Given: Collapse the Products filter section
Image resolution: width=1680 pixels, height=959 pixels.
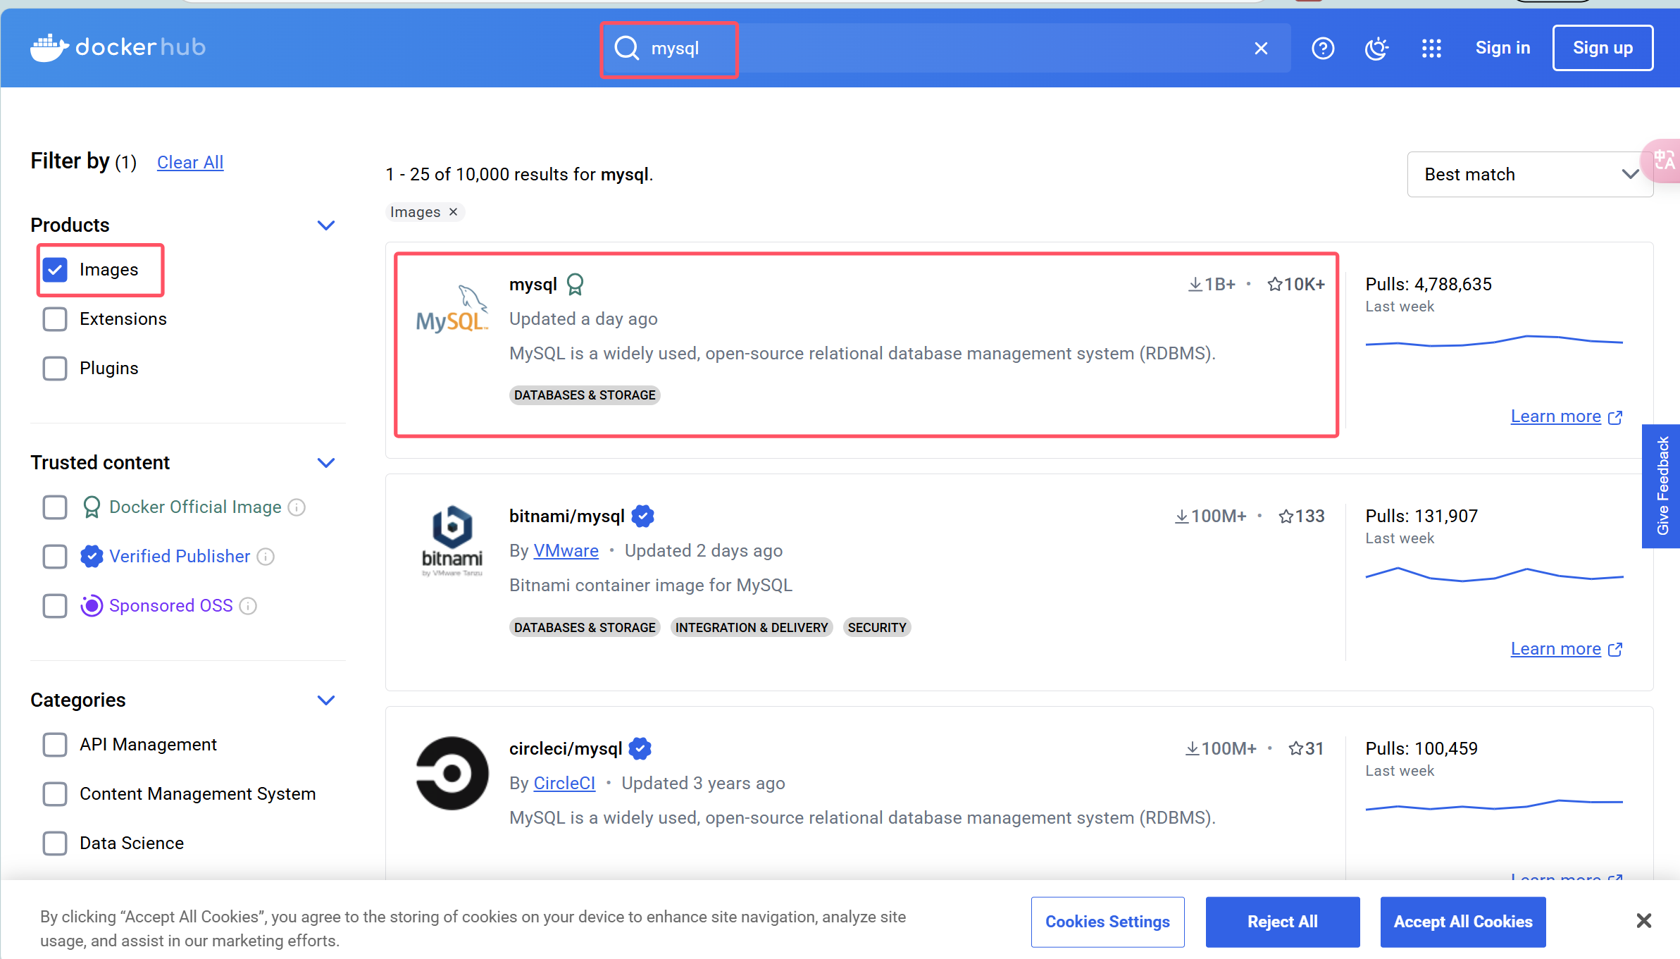Looking at the screenshot, I should [325, 225].
